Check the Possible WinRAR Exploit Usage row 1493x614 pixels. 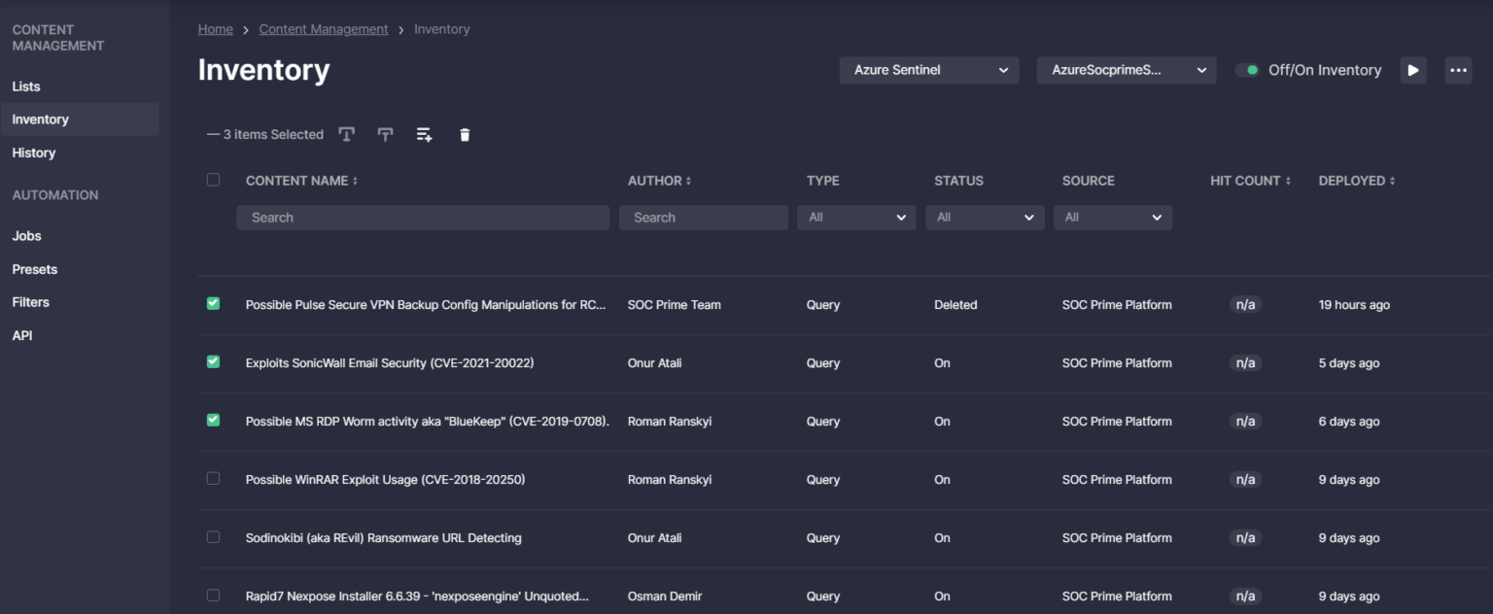coord(213,479)
